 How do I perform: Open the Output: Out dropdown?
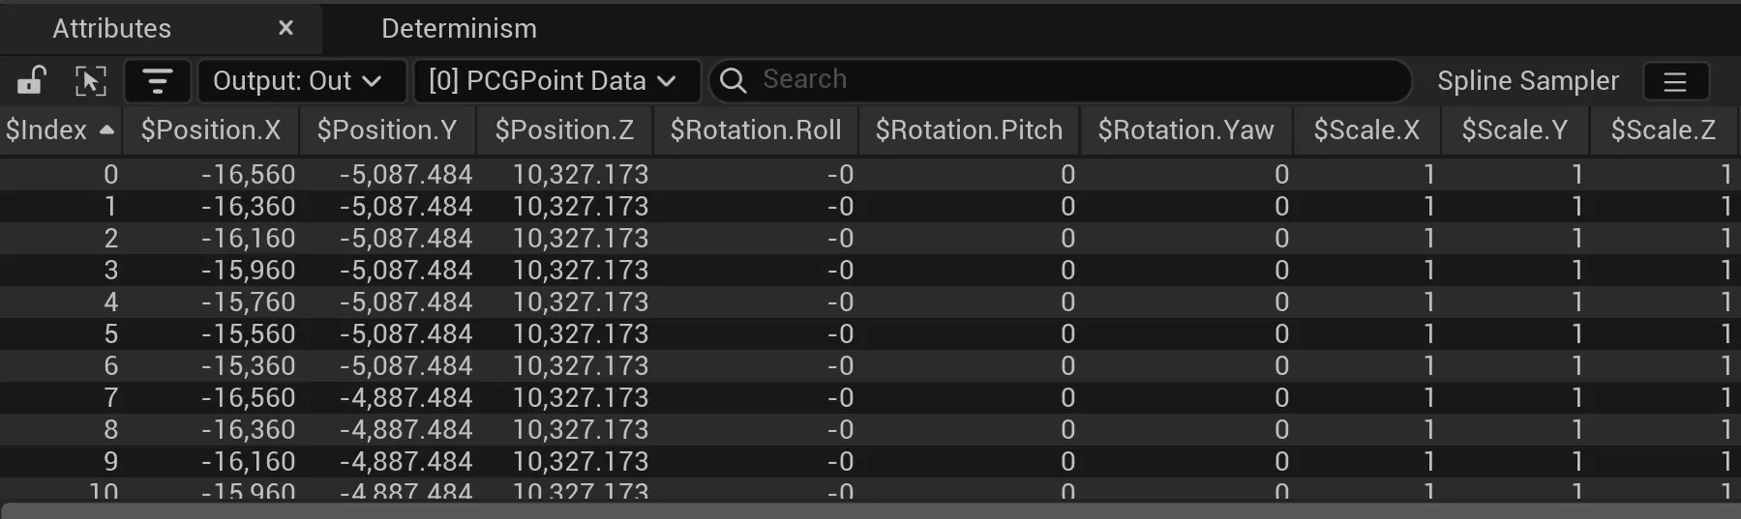(x=298, y=80)
